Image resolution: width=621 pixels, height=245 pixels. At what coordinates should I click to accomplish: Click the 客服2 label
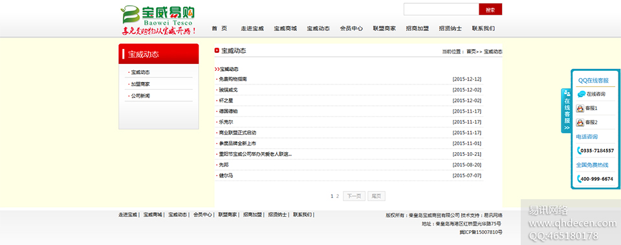click(x=591, y=122)
